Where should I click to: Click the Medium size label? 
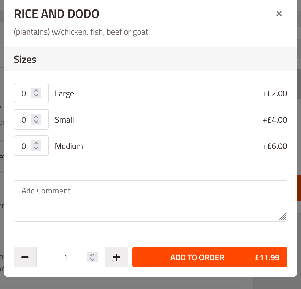pos(69,146)
